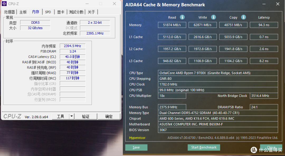Click Memory Read 51874 MB/s cell
This screenshot has height=156, width=285.
click(x=172, y=25)
